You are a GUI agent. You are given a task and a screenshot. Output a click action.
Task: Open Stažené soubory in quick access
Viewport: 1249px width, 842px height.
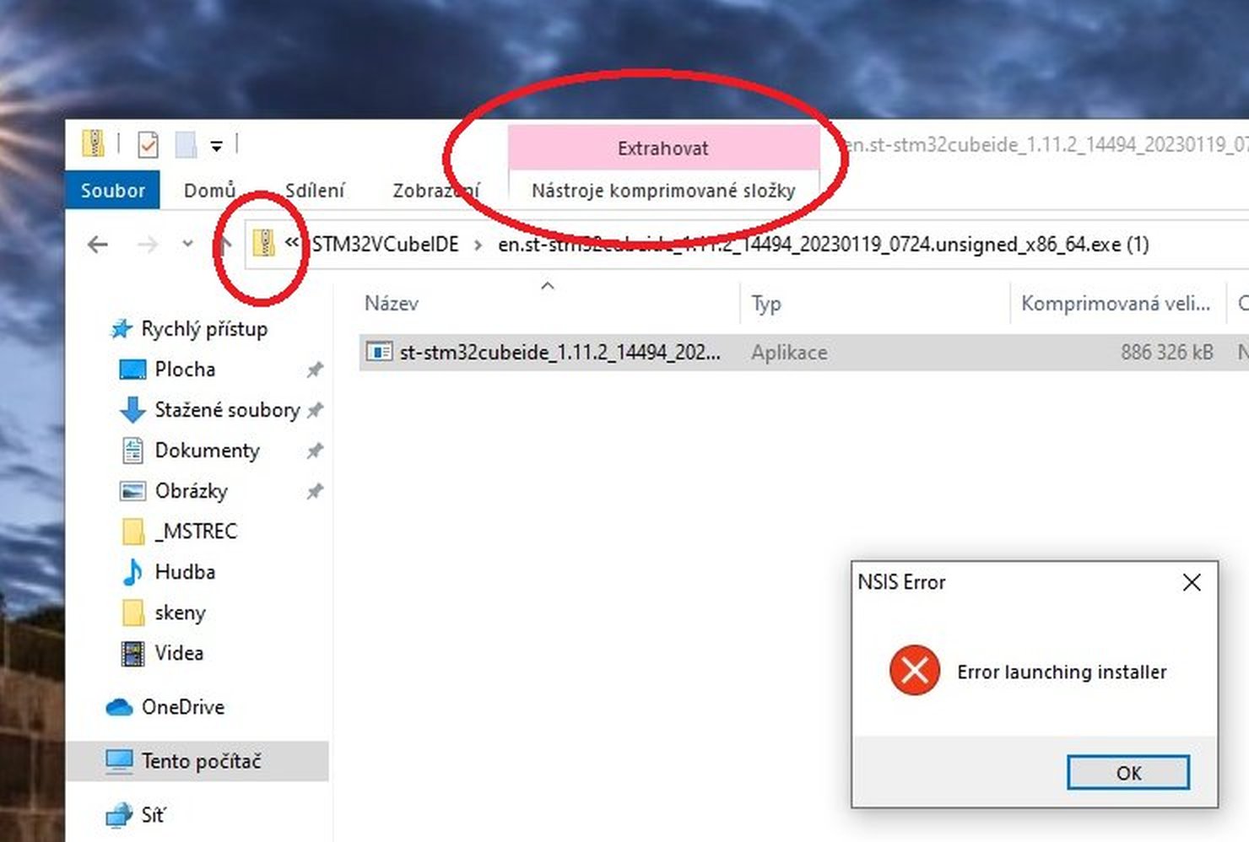click(227, 410)
